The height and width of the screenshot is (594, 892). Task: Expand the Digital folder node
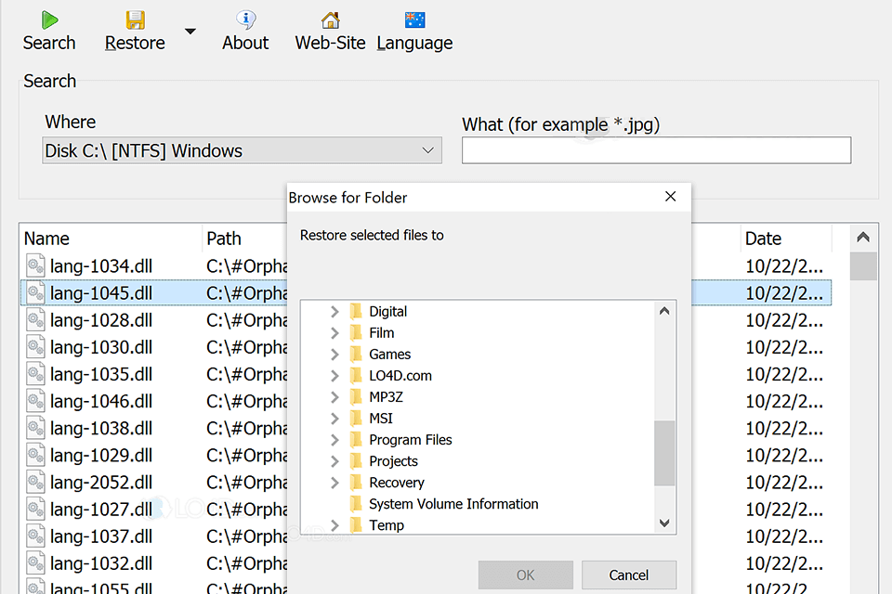[334, 312]
